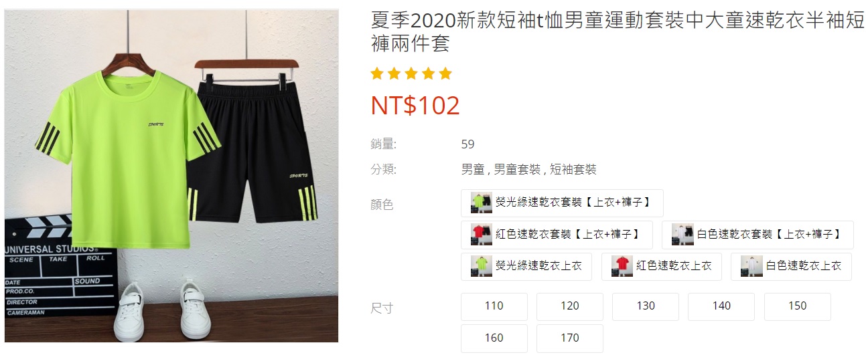Select size 130
The width and height of the screenshot is (866, 359).
tap(646, 306)
